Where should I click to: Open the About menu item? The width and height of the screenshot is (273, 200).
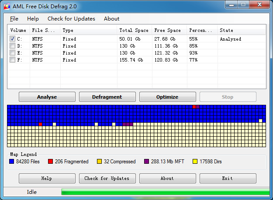[x=112, y=19]
